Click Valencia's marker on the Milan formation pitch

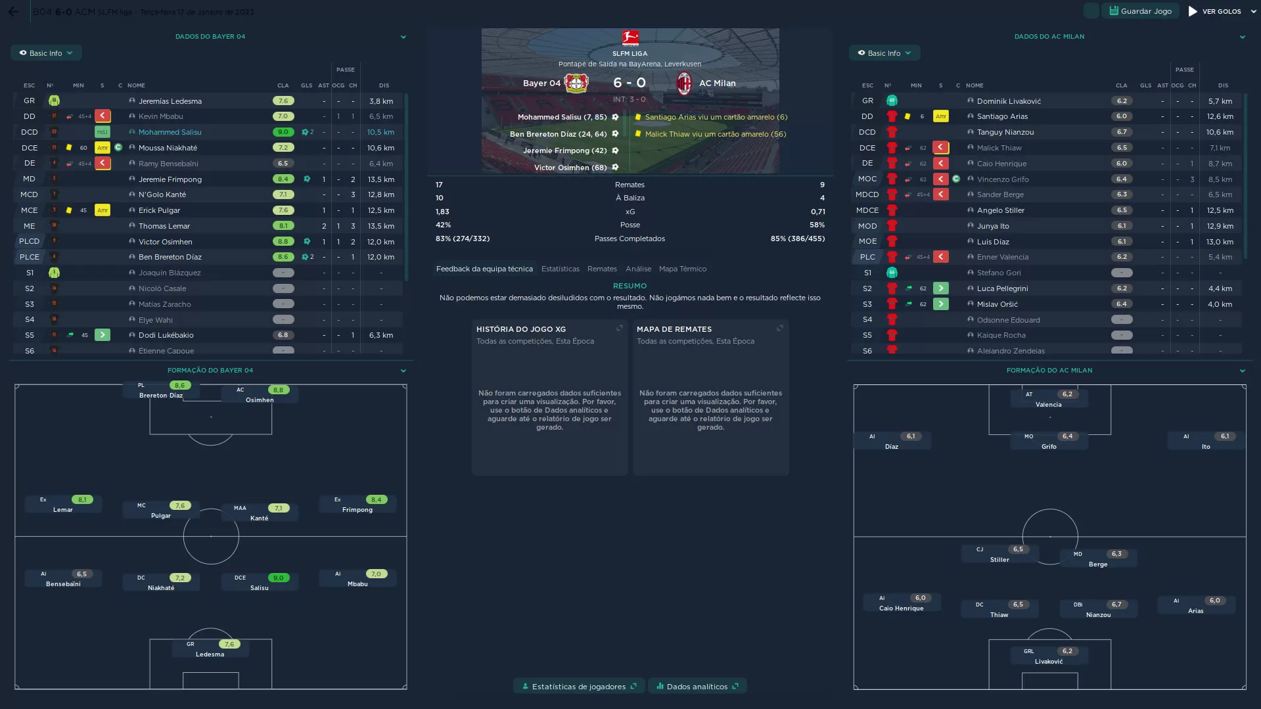[x=1049, y=399]
